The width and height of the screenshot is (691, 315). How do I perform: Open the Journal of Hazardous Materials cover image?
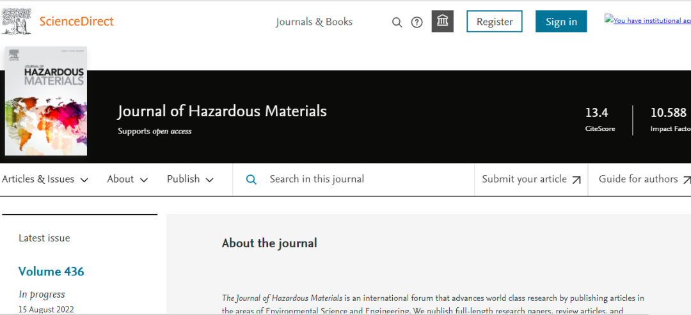click(45, 101)
